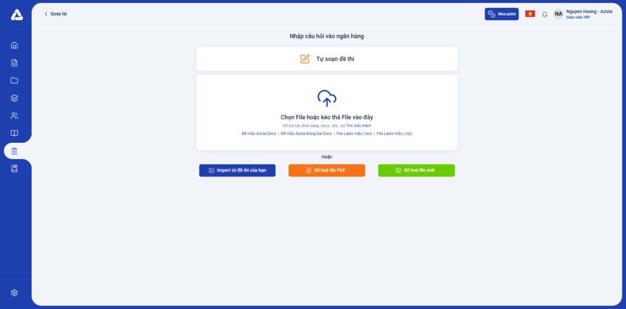Go to Home via sidebar house icon
The height and width of the screenshot is (309, 626).
tap(15, 45)
